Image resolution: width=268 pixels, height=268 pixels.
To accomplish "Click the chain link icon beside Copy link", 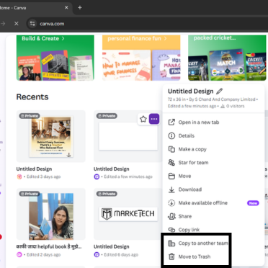I will [171, 230].
